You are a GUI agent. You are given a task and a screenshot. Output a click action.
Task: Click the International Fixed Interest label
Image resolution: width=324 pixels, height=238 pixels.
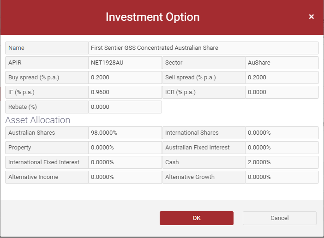pos(44,162)
